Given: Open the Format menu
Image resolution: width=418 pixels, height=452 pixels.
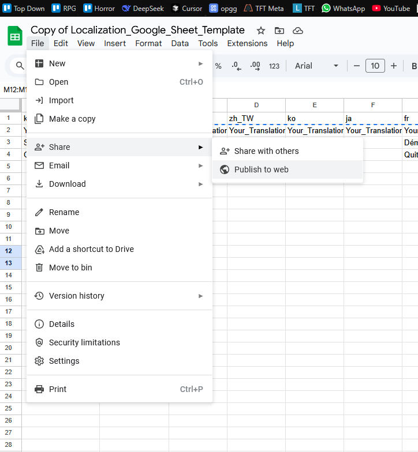Looking at the screenshot, I should (148, 43).
